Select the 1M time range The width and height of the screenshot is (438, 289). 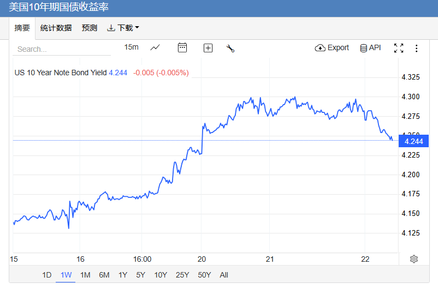[x=85, y=275]
